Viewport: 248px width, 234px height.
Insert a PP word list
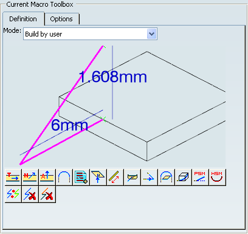pyautogui.click(x=81, y=177)
